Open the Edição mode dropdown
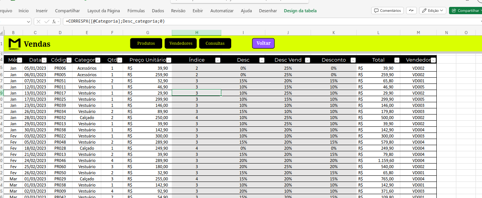Image resolution: width=482 pixels, height=198 pixels. pyautogui.click(x=433, y=11)
